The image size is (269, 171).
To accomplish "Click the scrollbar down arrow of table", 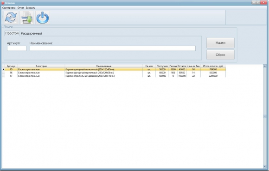I will pyautogui.click(x=265, y=166).
